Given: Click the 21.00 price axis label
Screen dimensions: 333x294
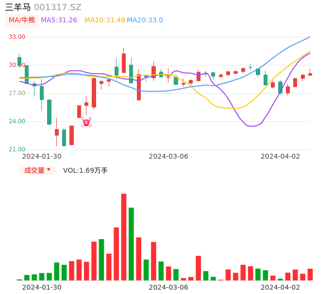Looking at the screenshot, I should 17,149.
